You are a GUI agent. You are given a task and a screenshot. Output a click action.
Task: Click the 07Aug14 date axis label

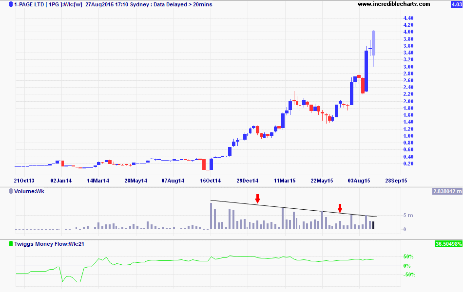[x=173, y=181]
